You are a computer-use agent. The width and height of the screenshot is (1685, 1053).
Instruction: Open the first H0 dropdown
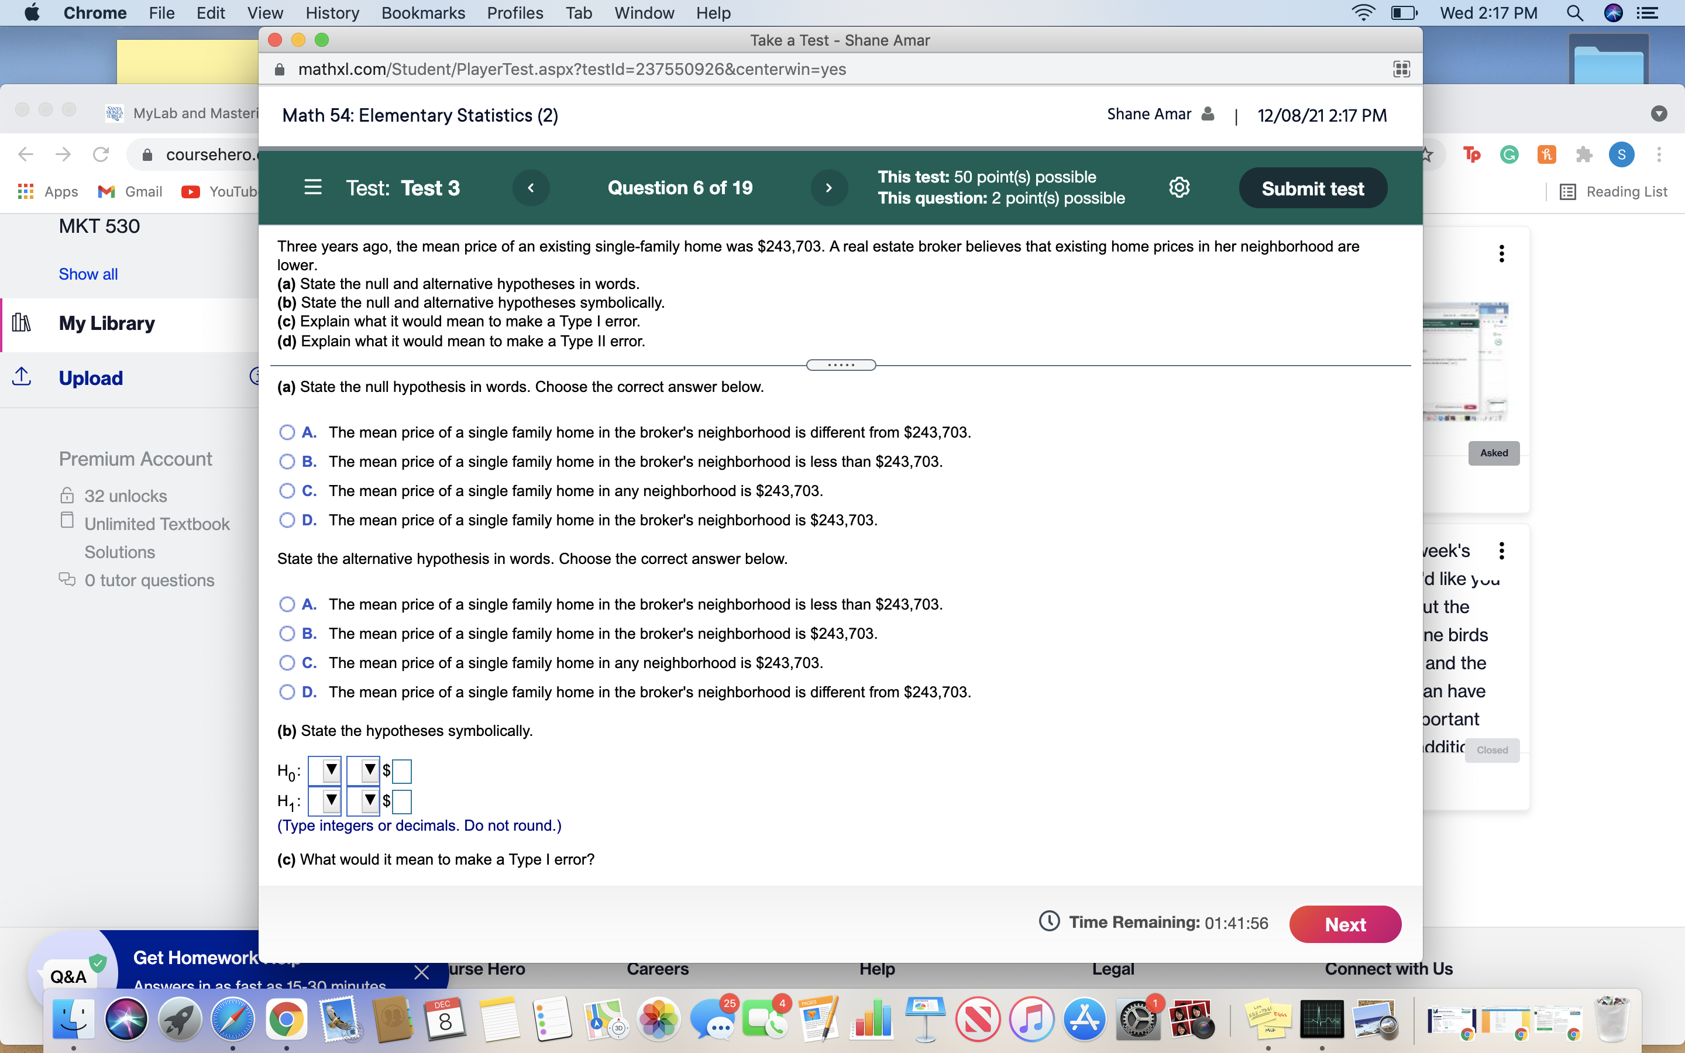325,770
